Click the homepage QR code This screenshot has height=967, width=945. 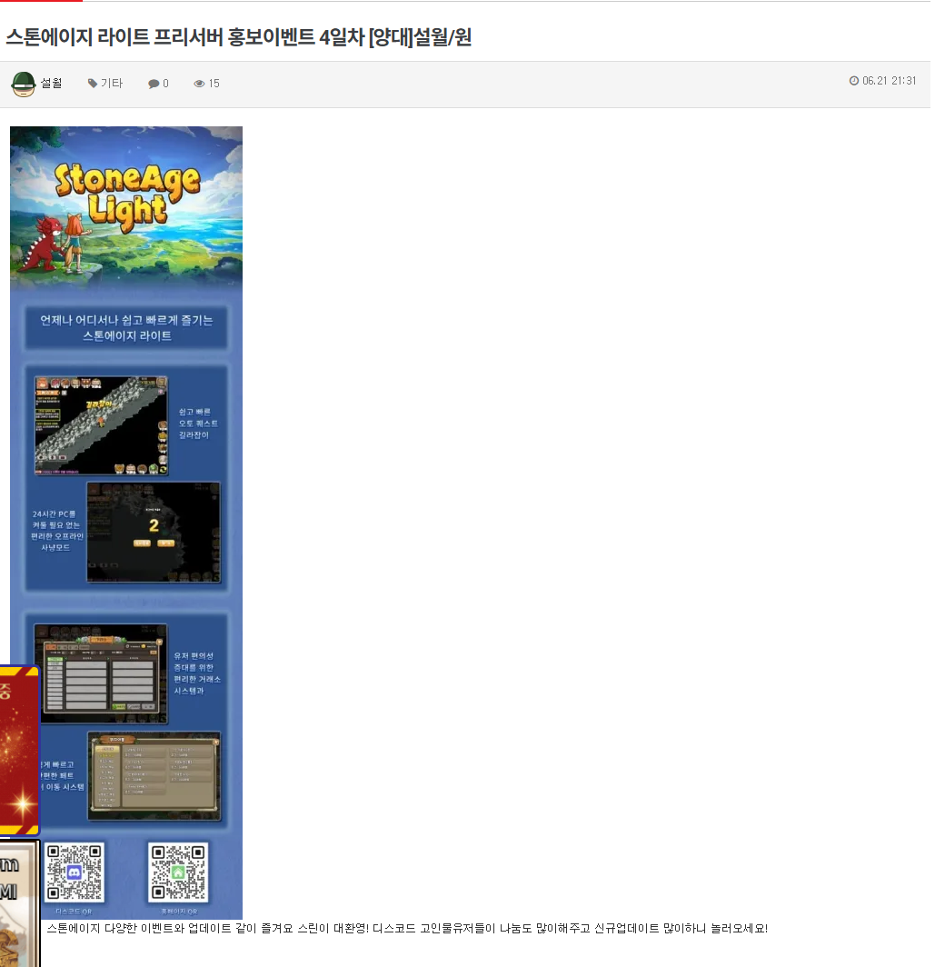click(178, 872)
